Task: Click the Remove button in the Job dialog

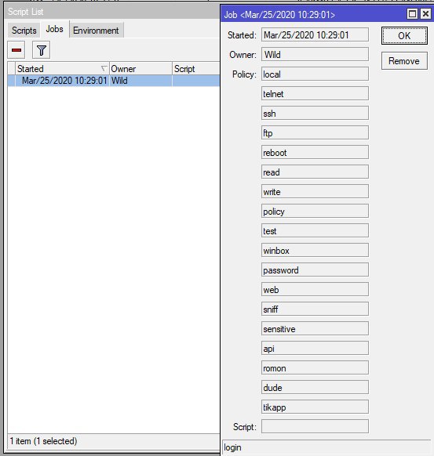Action: point(404,61)
